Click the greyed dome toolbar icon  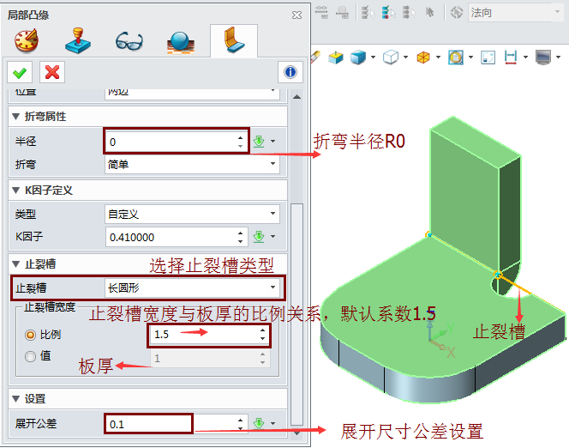pyautogui.click(x=343, y=12)
